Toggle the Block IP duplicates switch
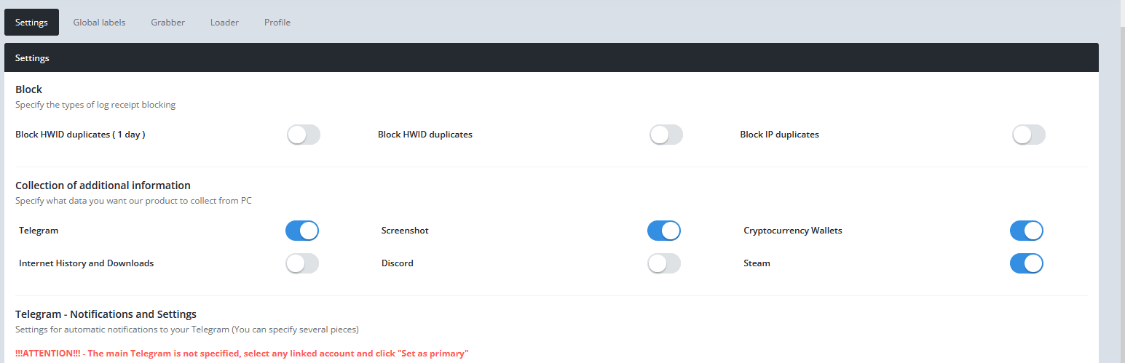Screen dimensions: 1125x363 click(1029, 135)
